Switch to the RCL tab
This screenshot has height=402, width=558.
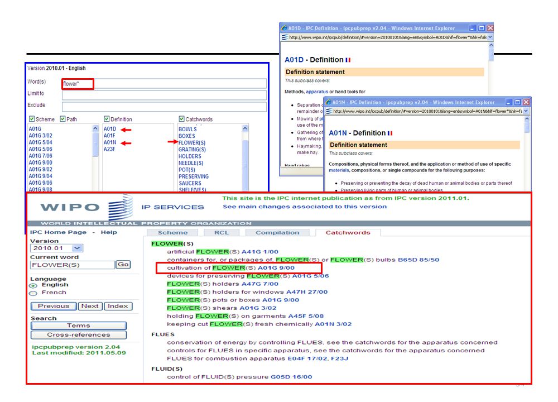click(x=222, y=232)
